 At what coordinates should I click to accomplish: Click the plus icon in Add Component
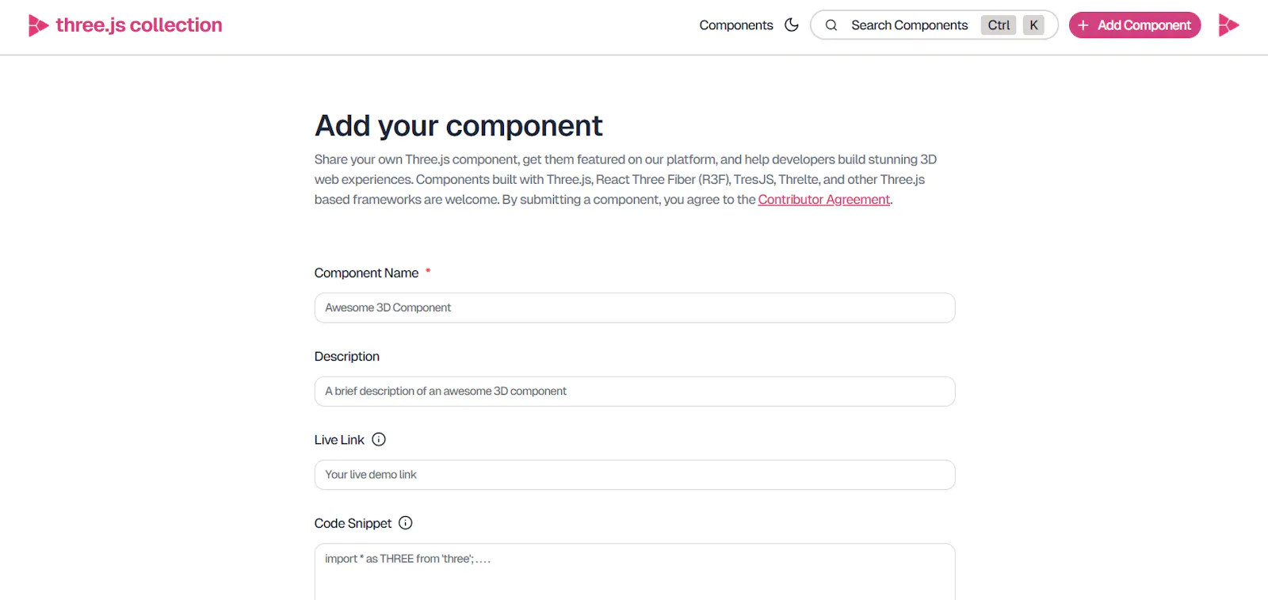pos(1083,25)
